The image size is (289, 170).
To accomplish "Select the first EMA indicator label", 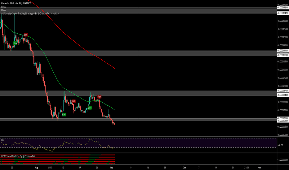I will [3, 7].
